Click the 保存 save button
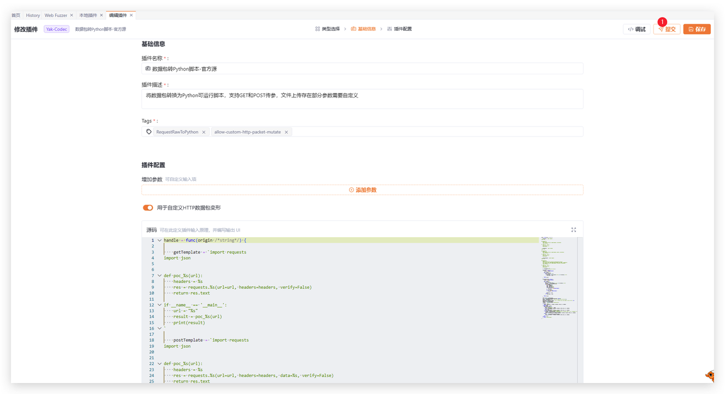The image size is (725, 394). pyautogui.click(x=697, y=29)
